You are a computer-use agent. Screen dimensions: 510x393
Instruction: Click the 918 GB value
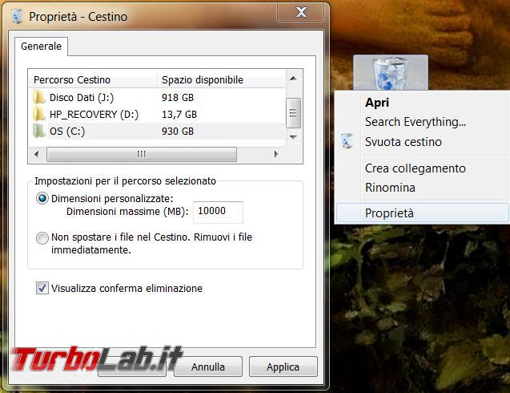coord(178,97)
